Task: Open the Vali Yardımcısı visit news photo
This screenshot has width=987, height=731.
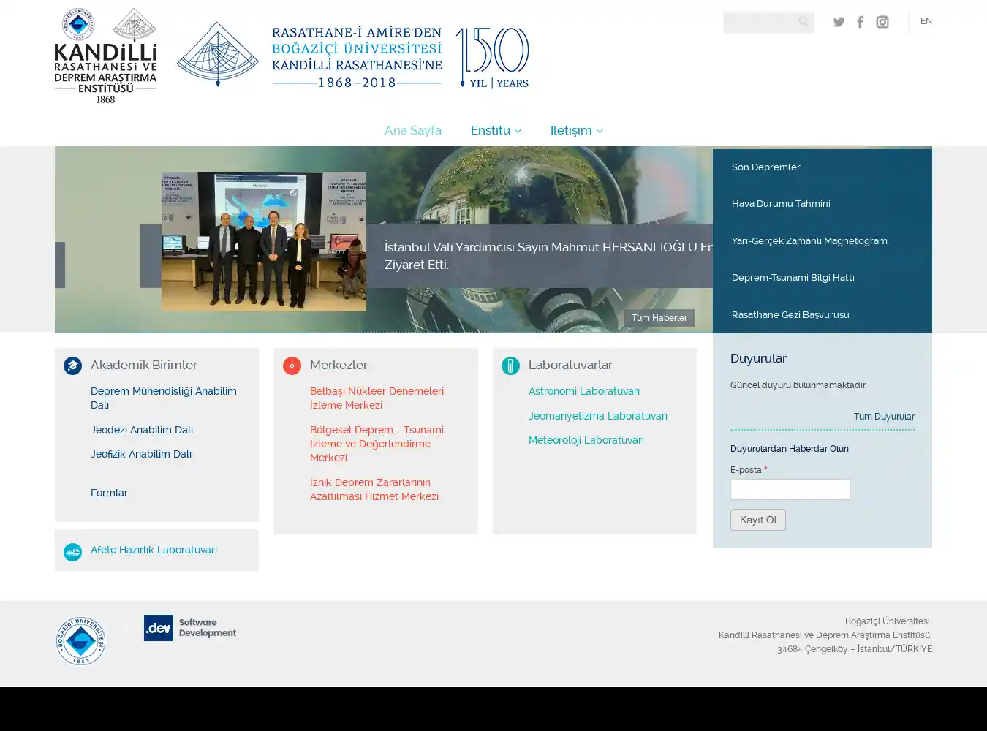Action: 264,241
